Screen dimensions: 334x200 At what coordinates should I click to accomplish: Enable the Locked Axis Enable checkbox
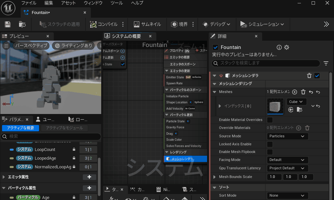click(x=270, y=144)
